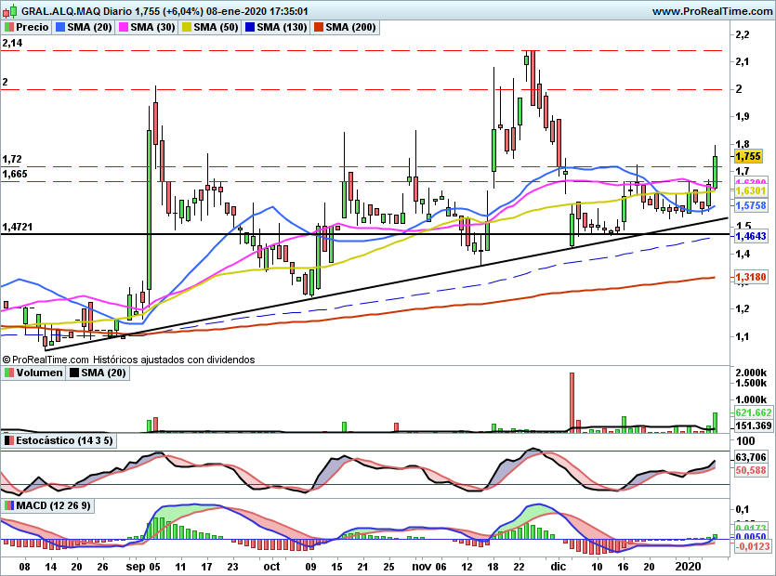Select the magenta SMA (30) color swatch
Viewport: 776px width, 576px height.
124,28
